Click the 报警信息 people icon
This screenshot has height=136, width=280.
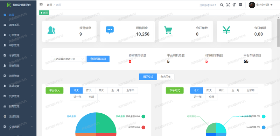51,30
